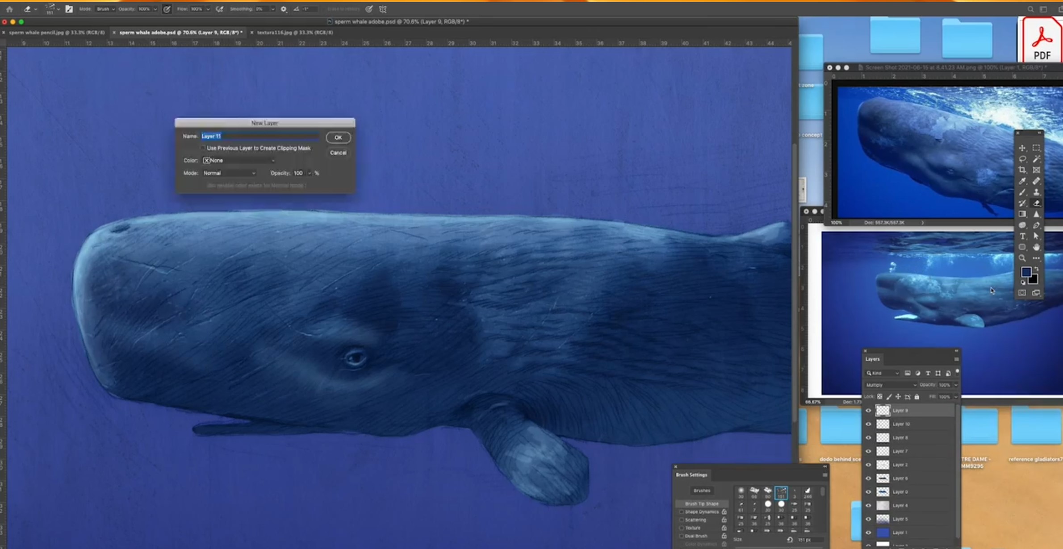The height and width of the screenshot is (549, 1063).
Task: Select the Gradient tool
Action: 1022,214
